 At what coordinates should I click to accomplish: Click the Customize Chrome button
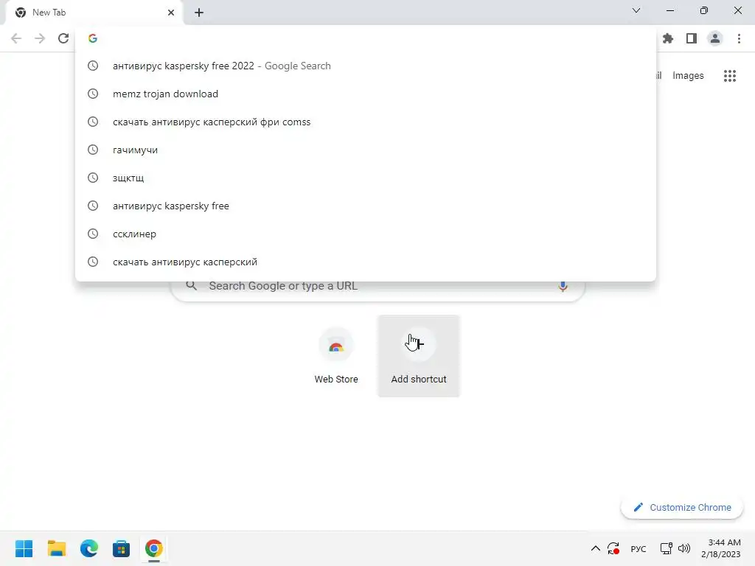pos(682,507)
